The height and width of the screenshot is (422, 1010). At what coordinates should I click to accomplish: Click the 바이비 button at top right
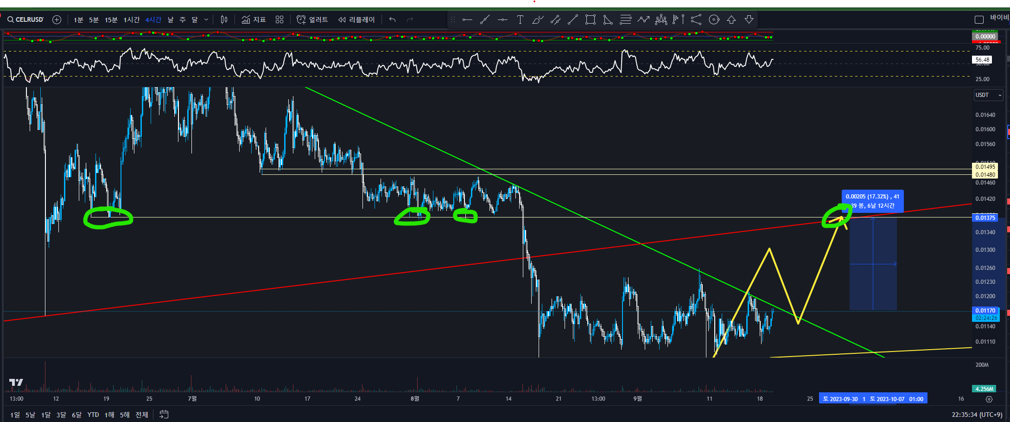[999, 18]
